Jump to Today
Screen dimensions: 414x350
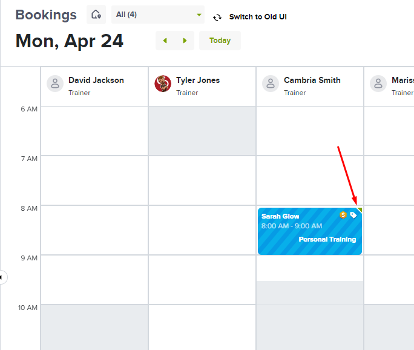pyautogui.click(x=220, y=41)
